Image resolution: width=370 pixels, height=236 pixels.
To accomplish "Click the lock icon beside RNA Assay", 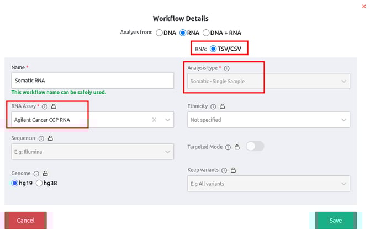I will [x=54, y=106].
